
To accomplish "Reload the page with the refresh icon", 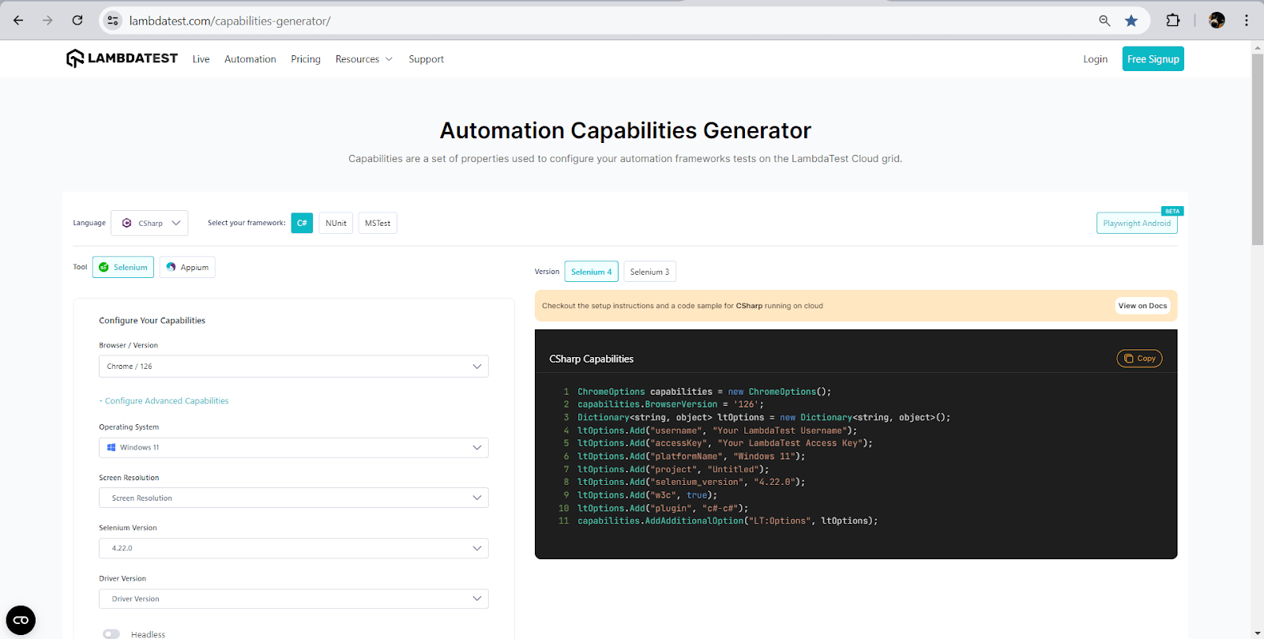I will 77,21.
